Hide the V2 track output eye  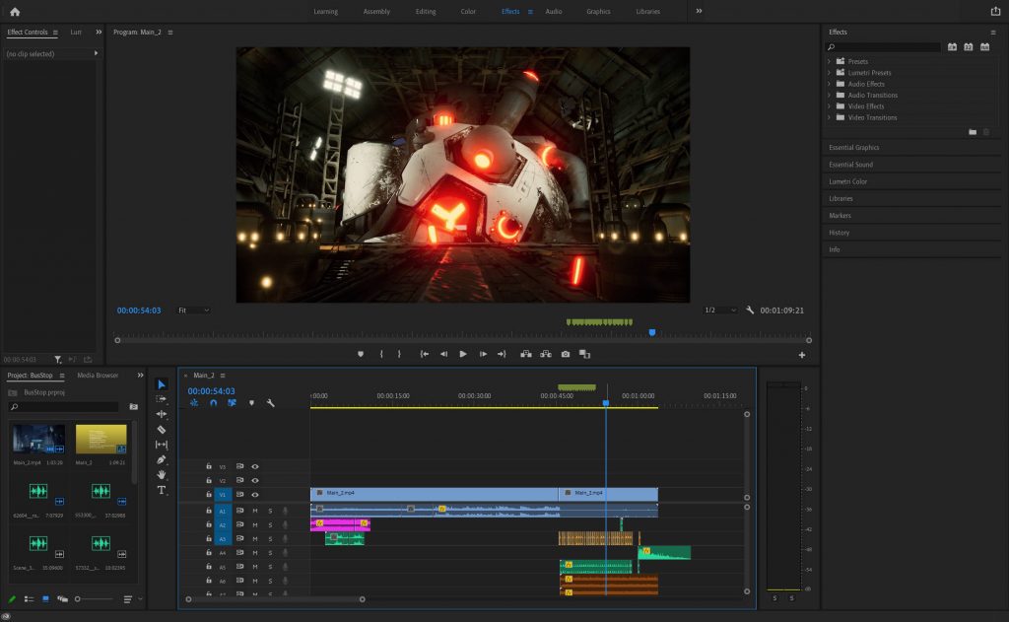[255, 480]
